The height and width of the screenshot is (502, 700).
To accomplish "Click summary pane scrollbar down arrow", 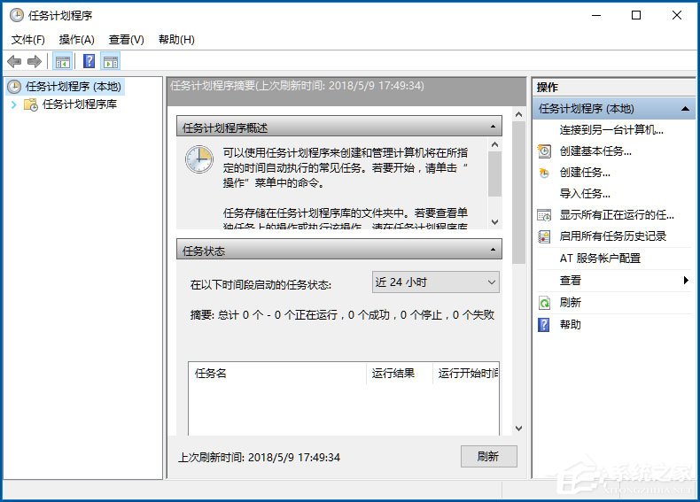I will pyautogui.click(x=518, y=429).
